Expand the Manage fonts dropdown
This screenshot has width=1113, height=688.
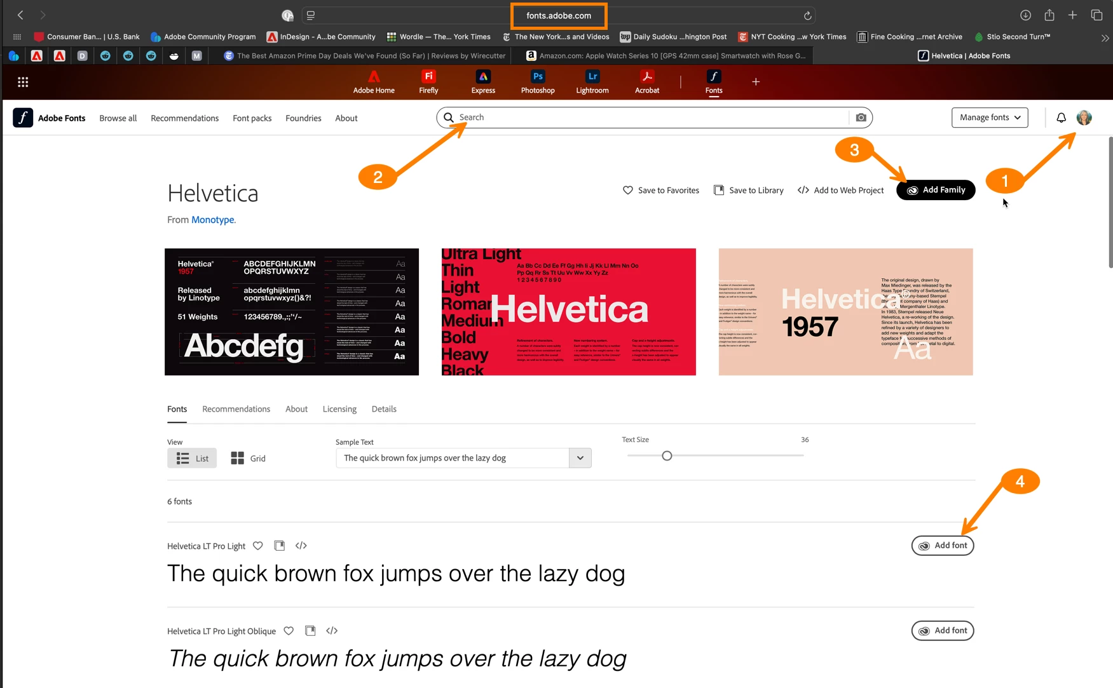click(x=990, y=118)
